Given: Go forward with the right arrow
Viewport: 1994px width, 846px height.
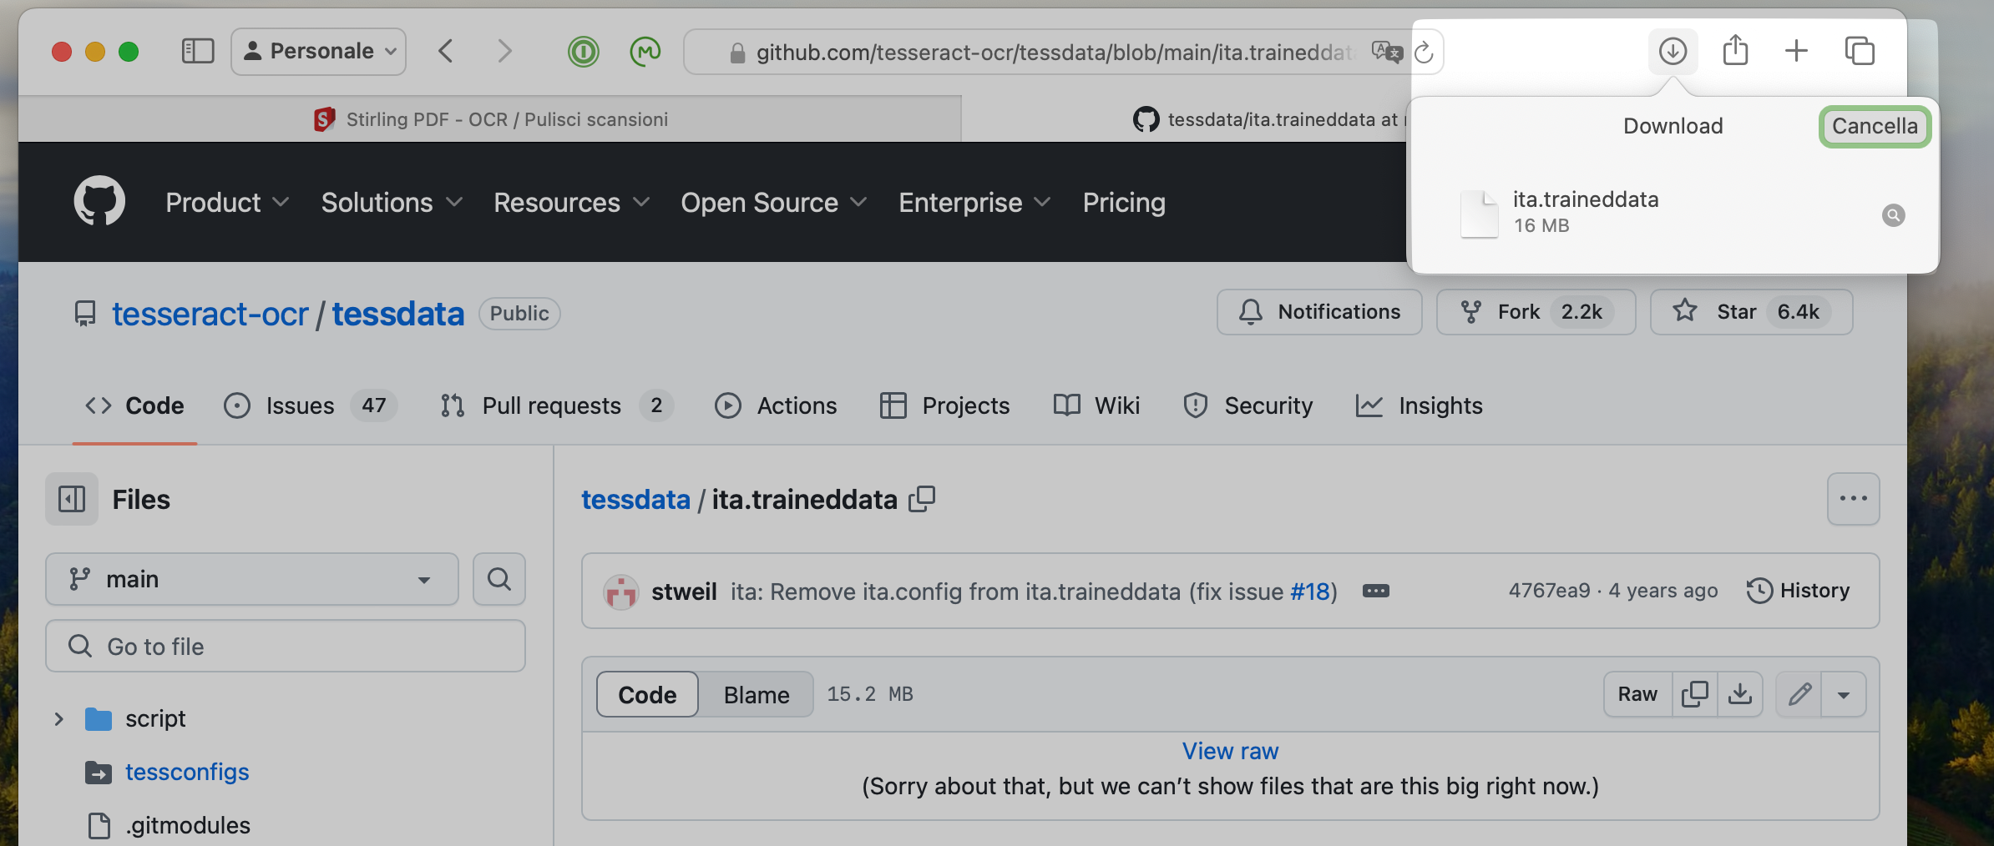Looking at the screenshot, I should 504,52.
